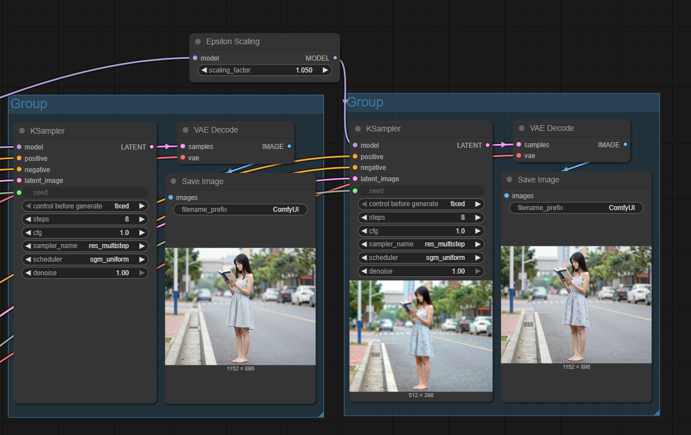Collapse the VAE Decode node in the left Group
Screen dimensions: 691x435
tap(186, 130)
